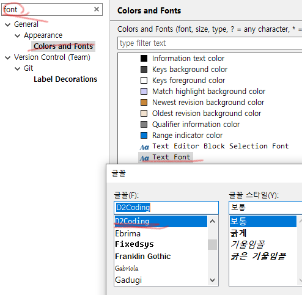The height and width of the screenshot is (295, 302).
Task: Select Colors and Fonts in the tree
Action: tap(63, 46)
